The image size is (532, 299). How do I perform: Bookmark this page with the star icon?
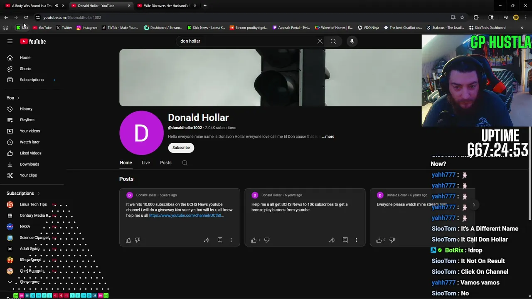pos(462,17)
